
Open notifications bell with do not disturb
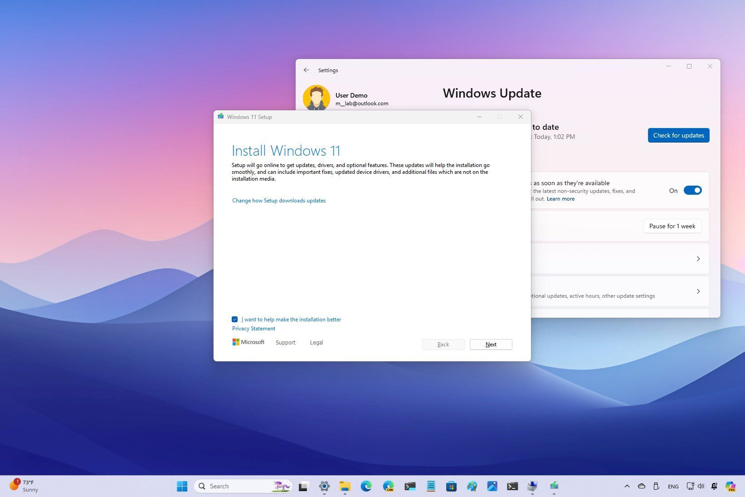[x=715, y=486]
